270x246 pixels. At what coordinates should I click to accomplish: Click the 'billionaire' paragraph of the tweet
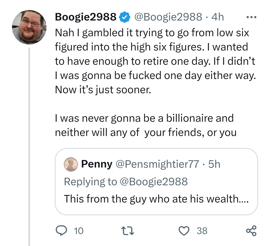click(145, 125)
